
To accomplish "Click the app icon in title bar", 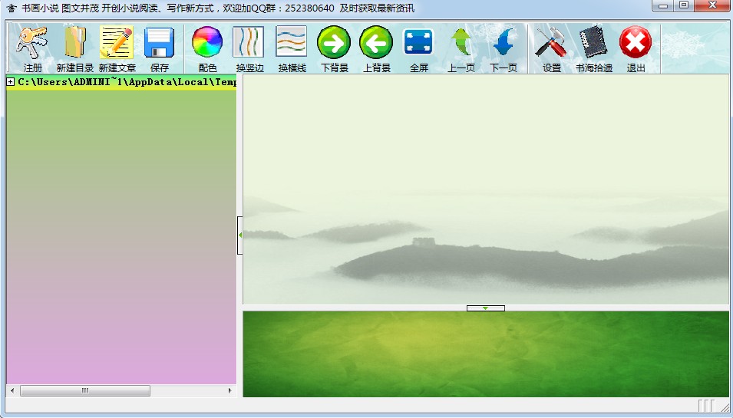I will [x=12, y=8].
